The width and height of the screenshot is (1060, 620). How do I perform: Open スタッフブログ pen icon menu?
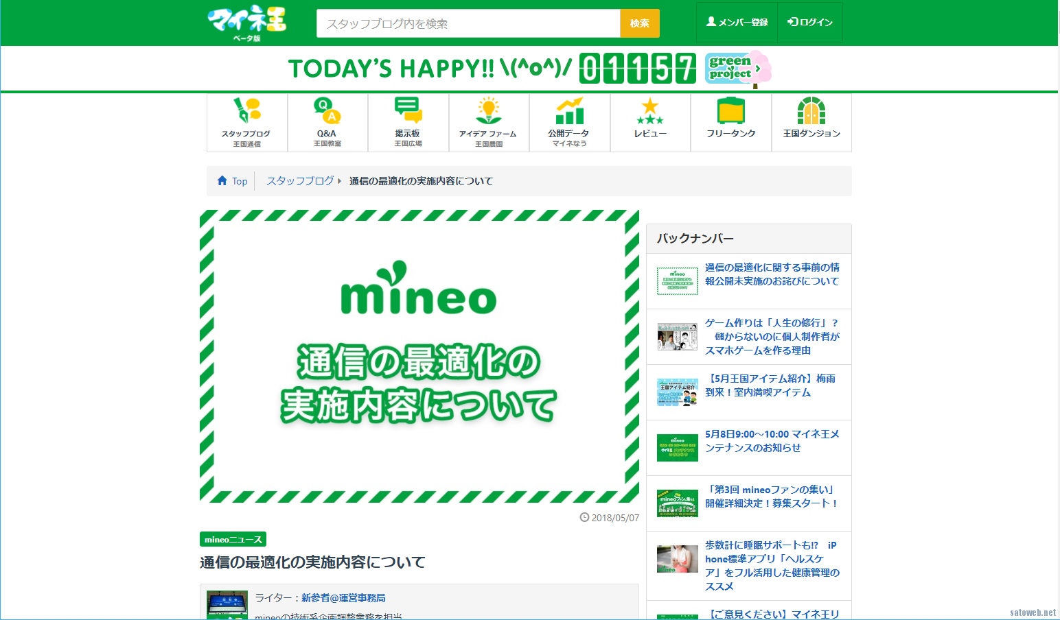(247, 122)
